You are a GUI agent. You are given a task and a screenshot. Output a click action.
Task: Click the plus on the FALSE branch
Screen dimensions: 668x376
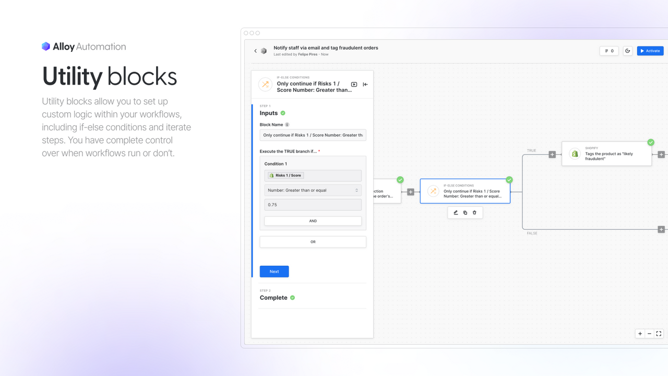(x=661, y=229)
